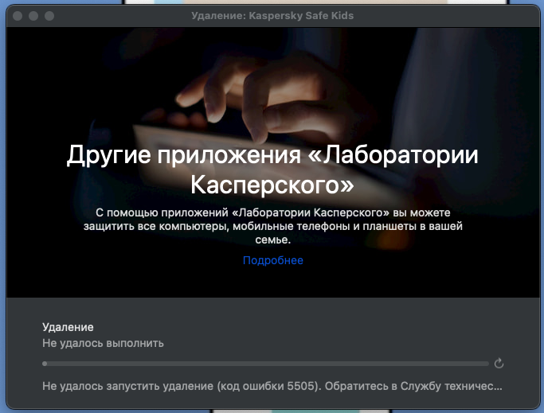Click the error code 5505 message text
Viewport: 544px width, 413px height.
[272, 386]
